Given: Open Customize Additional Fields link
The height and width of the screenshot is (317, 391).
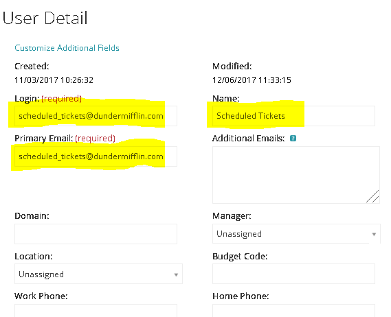Looking at the screenshot, I should click(67, 48).
